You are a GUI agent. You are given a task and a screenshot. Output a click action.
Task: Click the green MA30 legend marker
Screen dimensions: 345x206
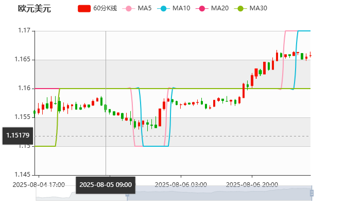[240, 9]
